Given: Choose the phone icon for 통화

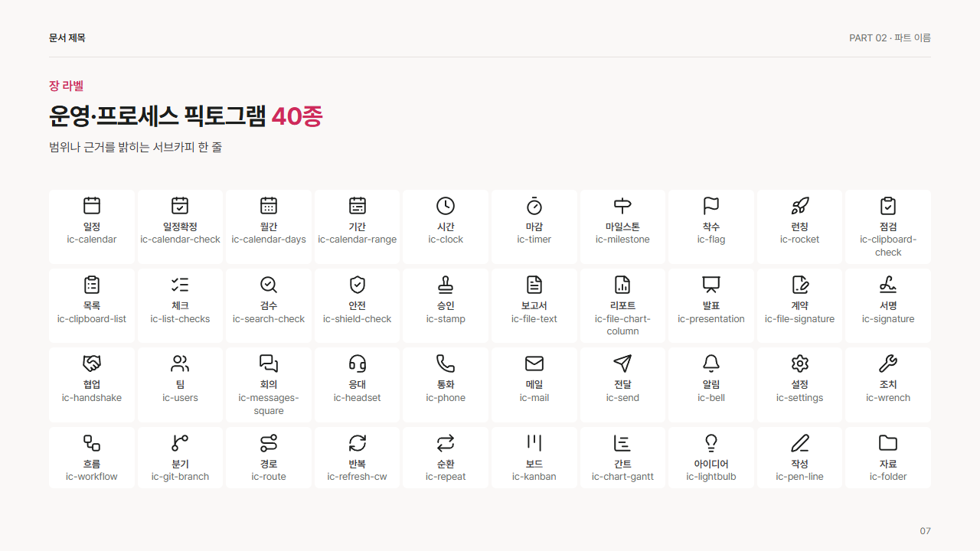Looking at the screenshot, I should coord(446,364).
